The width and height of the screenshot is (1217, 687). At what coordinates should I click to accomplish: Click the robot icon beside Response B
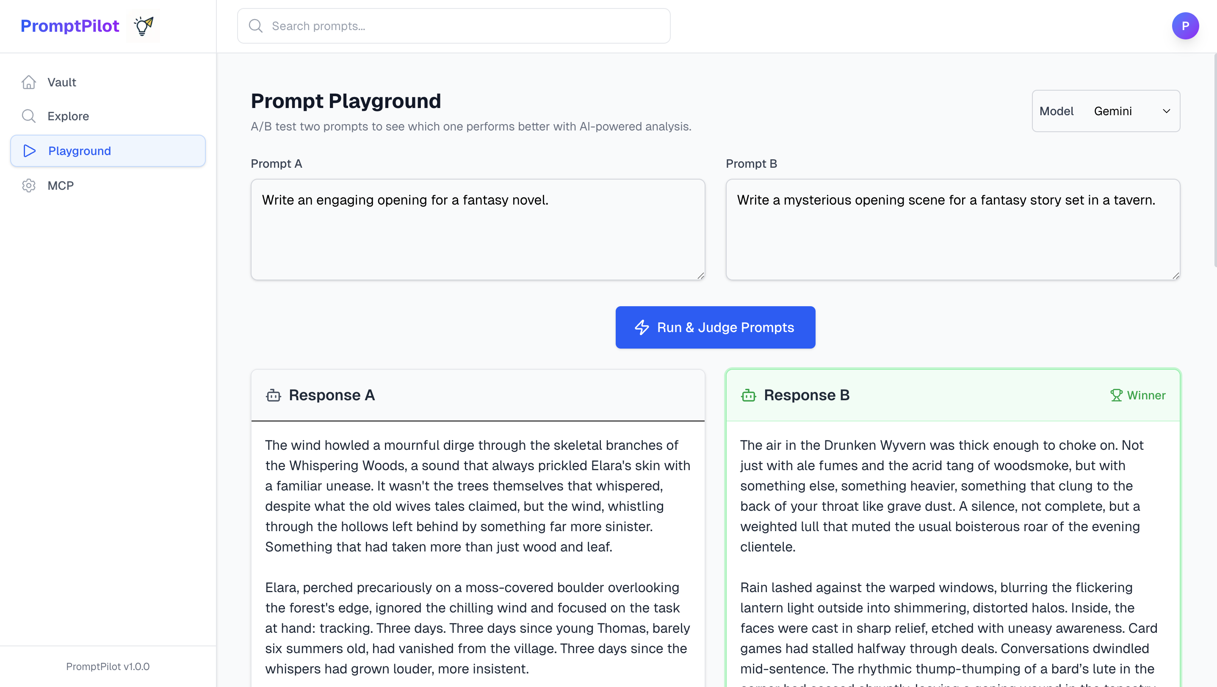(x=748, y=395)
